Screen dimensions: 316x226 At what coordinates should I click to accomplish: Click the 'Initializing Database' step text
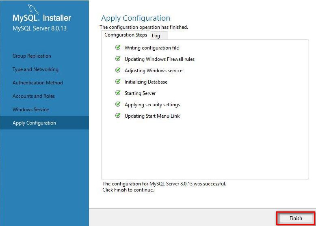click(x=146, y=82)
